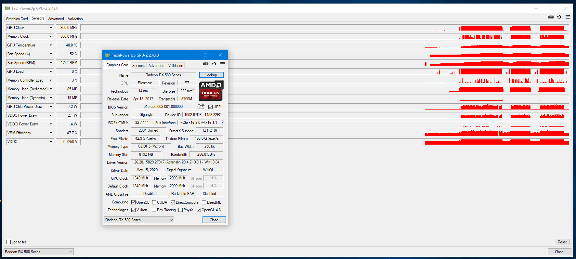The width and height of the screenshot is (576, 259).
Task: Open the Fan Speed (RPM) sensor dropdown
Action: pos(51,63)
